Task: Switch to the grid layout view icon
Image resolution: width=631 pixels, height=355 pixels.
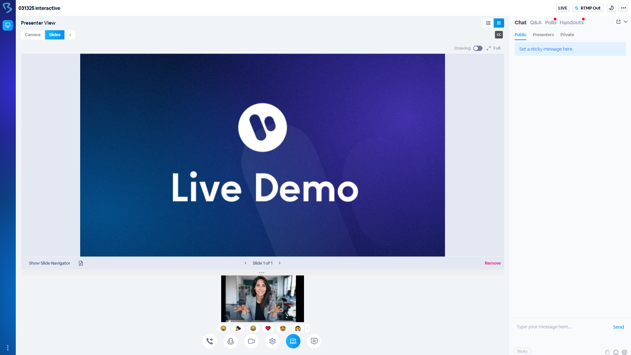Action: 488,23
